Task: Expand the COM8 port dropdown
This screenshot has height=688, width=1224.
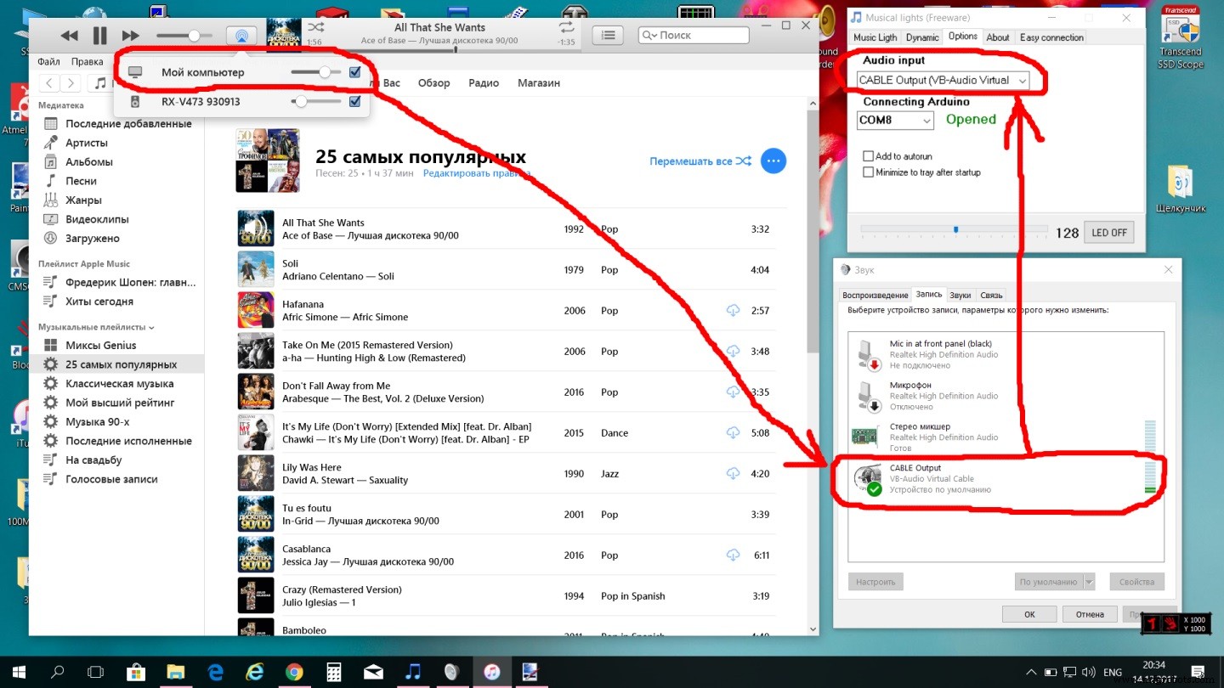Action: [x=895, y=121]
